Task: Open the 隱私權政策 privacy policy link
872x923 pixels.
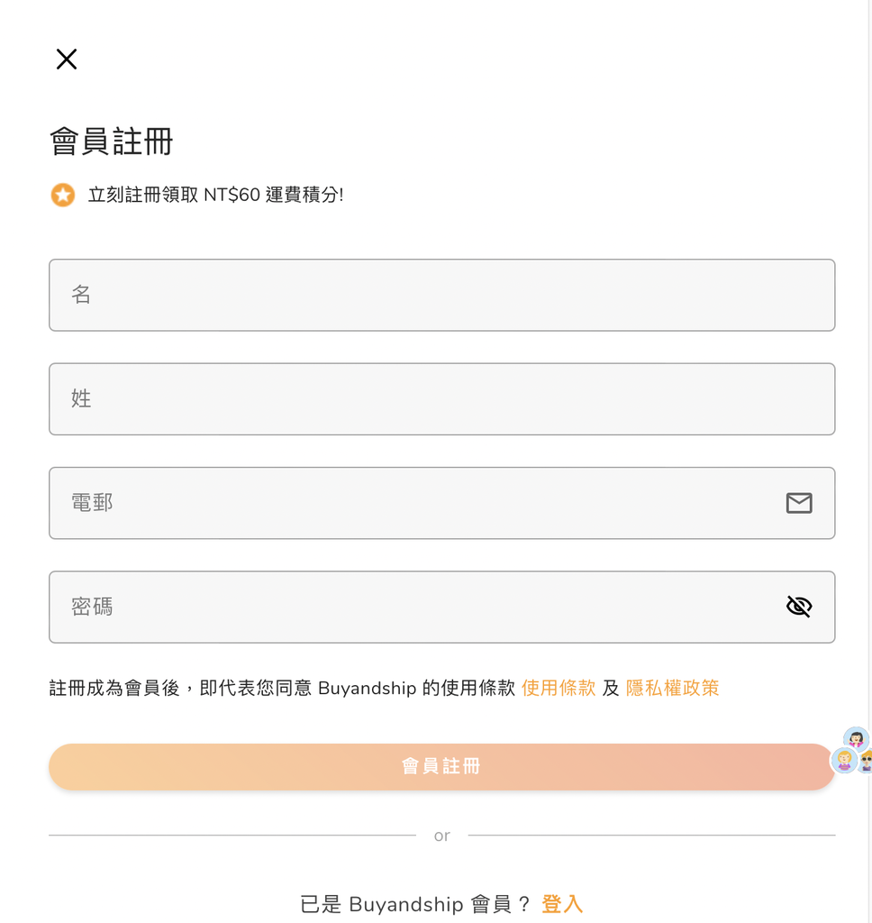Action: [x=673, y=688]
